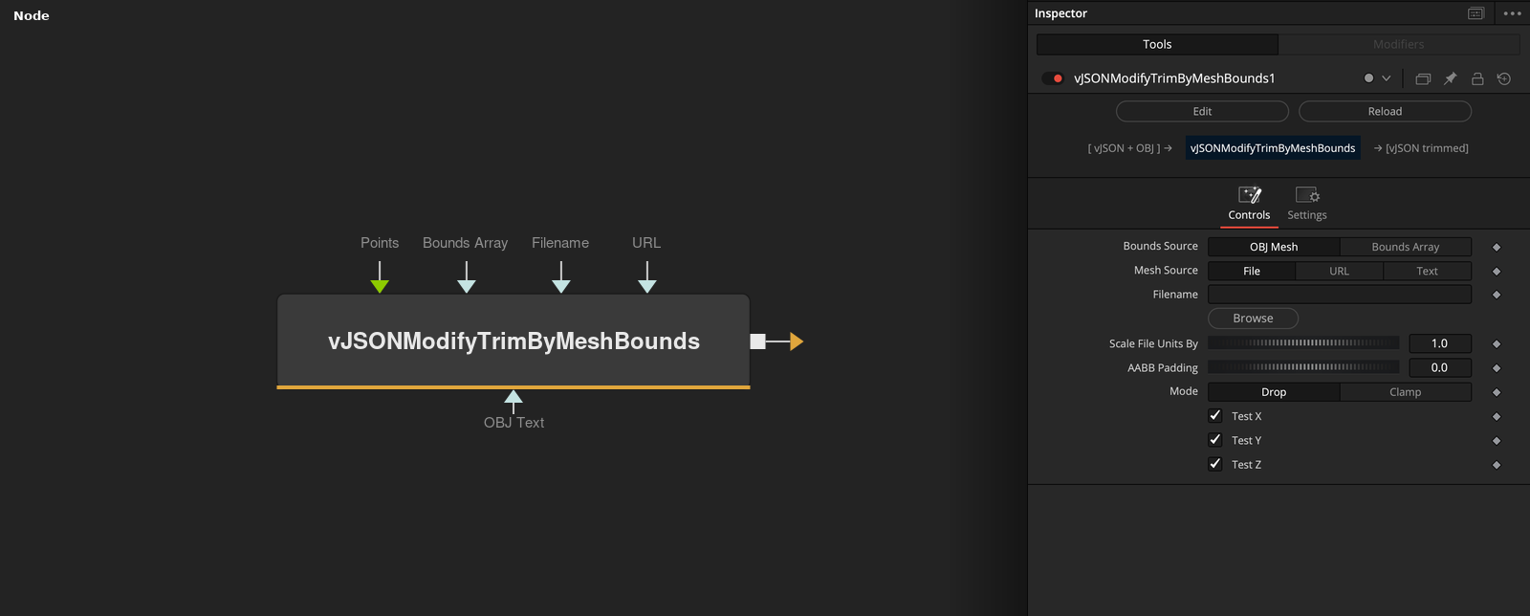Click the Filename input field
This screenshot has width=1530, height=616.
(x=1340, y=295)
